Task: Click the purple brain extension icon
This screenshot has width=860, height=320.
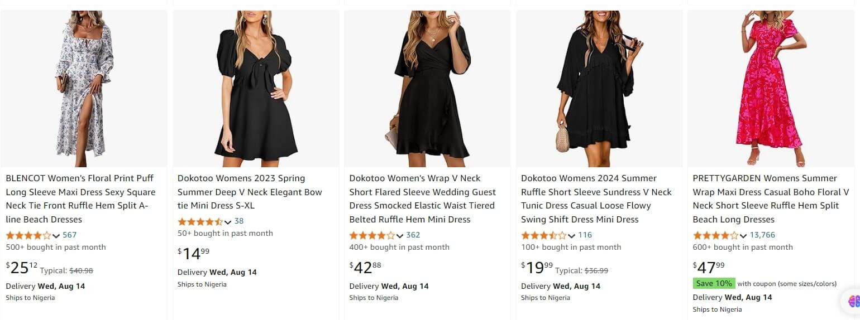Action: pos(853,302)
